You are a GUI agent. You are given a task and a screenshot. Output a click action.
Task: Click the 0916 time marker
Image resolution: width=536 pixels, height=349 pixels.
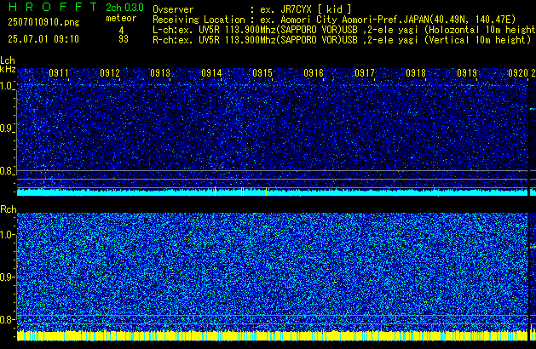pos(314,73)
